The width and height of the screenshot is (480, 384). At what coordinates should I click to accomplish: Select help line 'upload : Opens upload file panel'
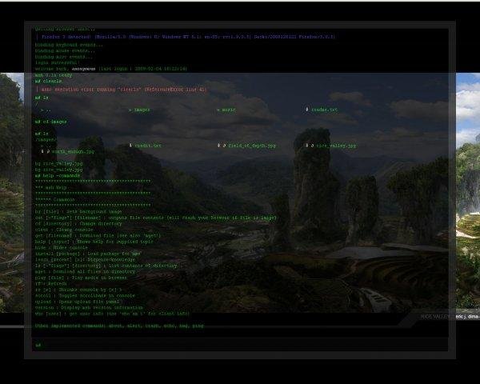77,302
